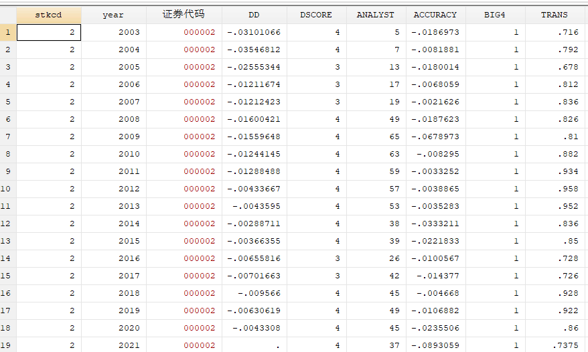588x352 pixels.
Task: Click the 证券代码 cell in the 2015 row
Action: [x=183, y=241]
